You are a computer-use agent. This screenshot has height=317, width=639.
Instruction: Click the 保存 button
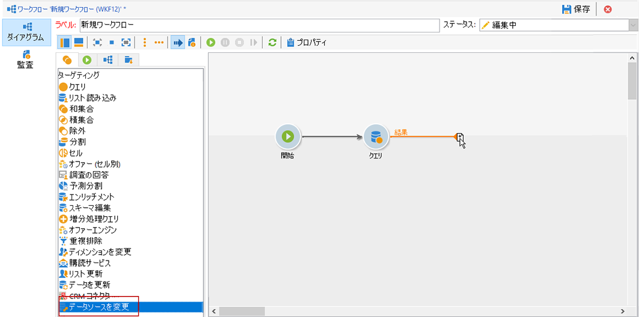pyautogui.click(x=577, y=10)
